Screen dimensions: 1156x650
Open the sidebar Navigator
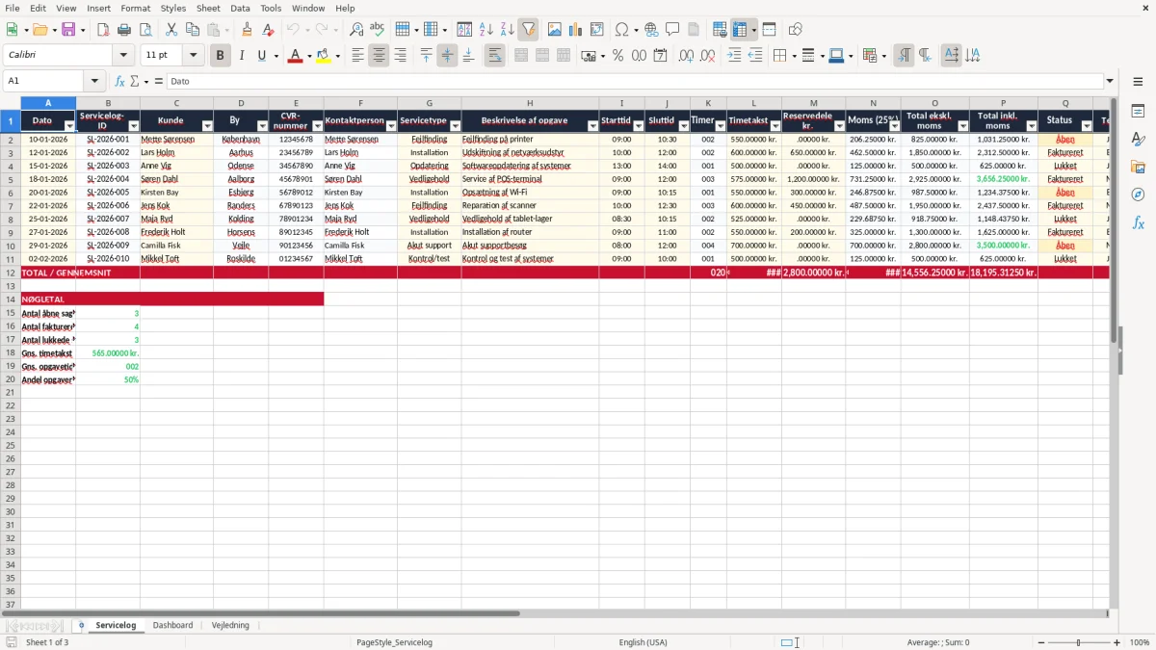point(1138,195)
